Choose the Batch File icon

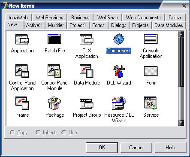[54, 39]
